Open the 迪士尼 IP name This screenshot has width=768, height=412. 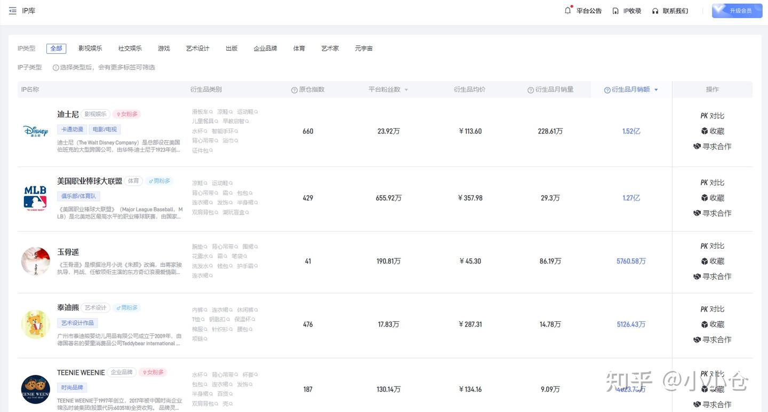click(68, 114)
